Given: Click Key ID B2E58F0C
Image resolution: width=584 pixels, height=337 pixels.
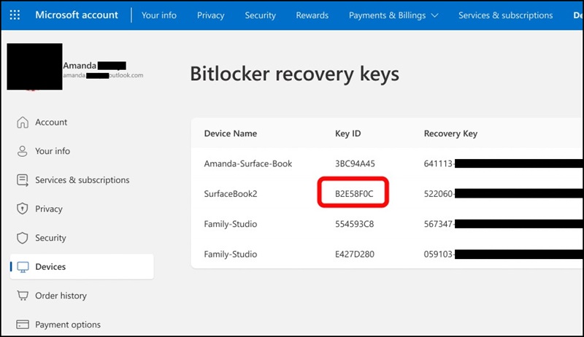Looking at the screenshot, I should (354, 194).
